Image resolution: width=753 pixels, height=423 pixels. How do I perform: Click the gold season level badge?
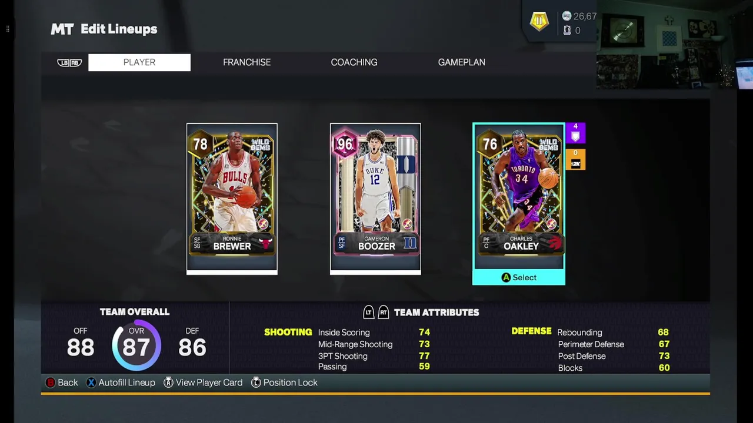tap(539, 22)
